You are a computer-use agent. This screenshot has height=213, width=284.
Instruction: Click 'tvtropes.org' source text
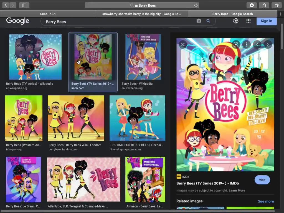14,149
